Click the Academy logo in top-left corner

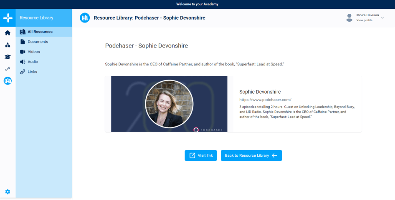click(x=8, y=18)
